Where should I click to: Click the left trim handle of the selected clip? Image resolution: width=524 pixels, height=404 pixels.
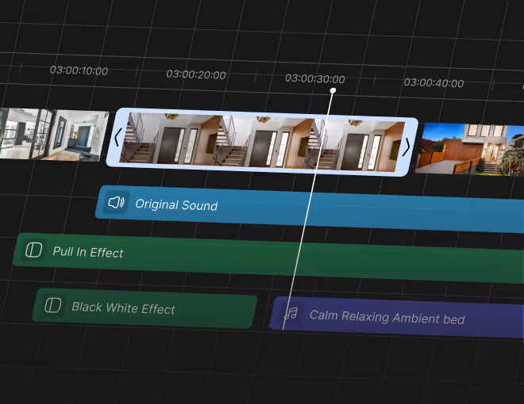117,137
